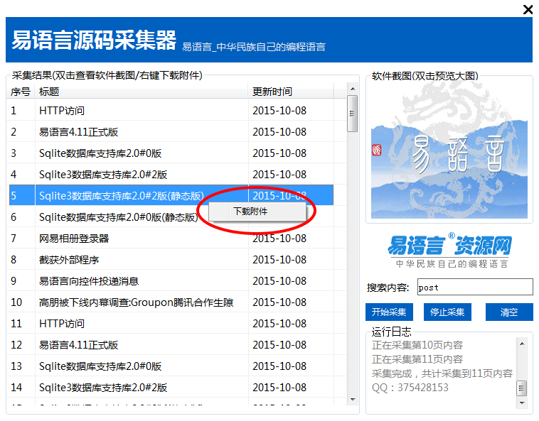Select row 10 高朋被下线内幕调查
Image resolution: width=539 pixels, height=421 pixels.
tap(171, 302)
